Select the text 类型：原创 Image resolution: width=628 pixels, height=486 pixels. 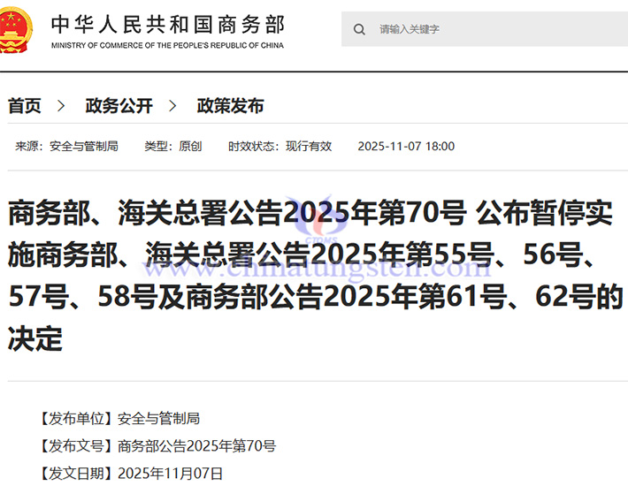[x=173, y=147]
